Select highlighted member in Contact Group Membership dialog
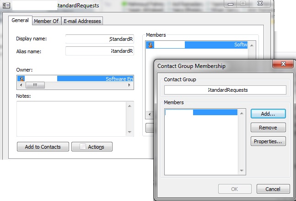This screenshot has height=201, width=296. point(201,112)
